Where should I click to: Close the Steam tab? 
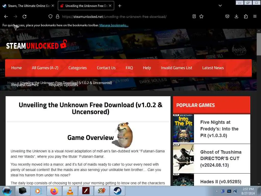[x=53, y=6]
